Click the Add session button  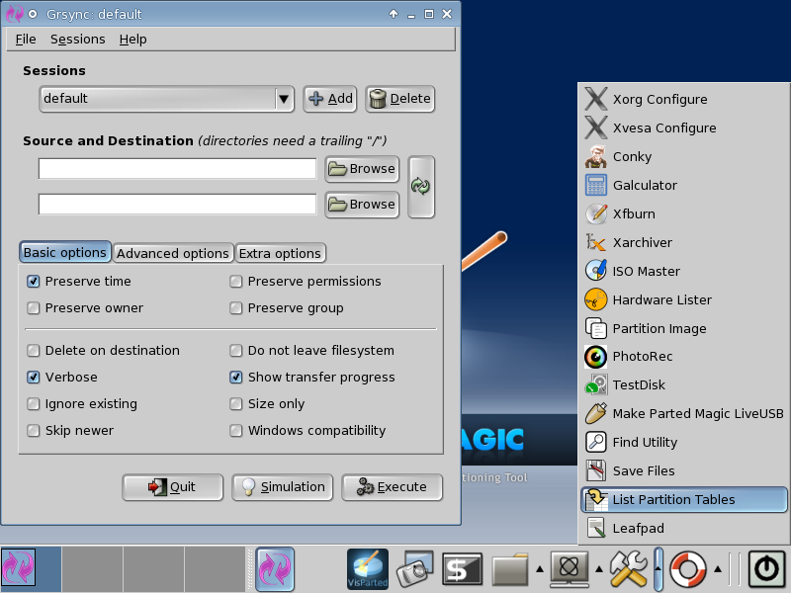click(x=330, y=99)
